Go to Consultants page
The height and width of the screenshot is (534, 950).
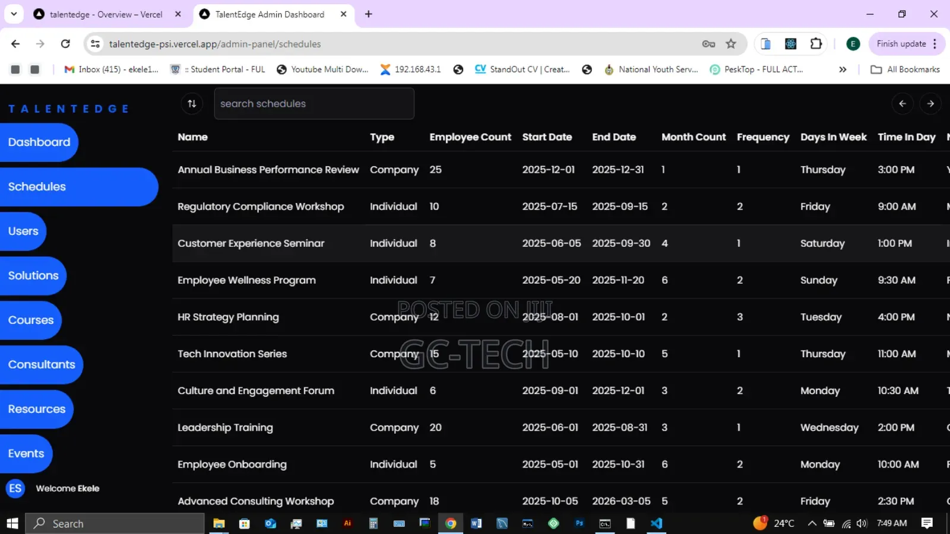tap(42, 365)
